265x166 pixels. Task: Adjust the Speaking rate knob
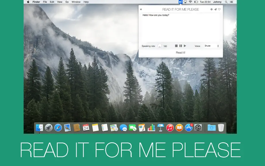pyautogui.click(x=160, y=46)
